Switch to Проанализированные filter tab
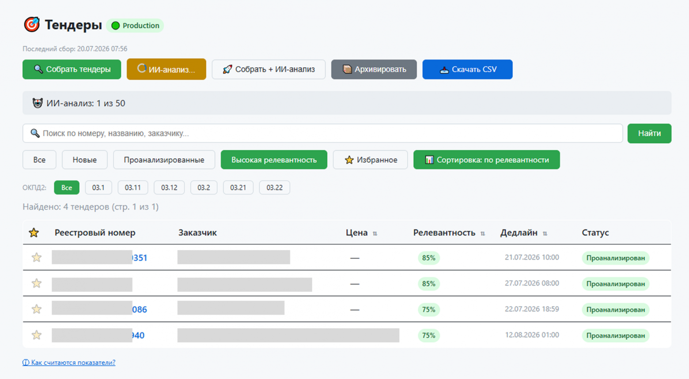Viewport: 689px width, 379px height. (x=164, y=160)
